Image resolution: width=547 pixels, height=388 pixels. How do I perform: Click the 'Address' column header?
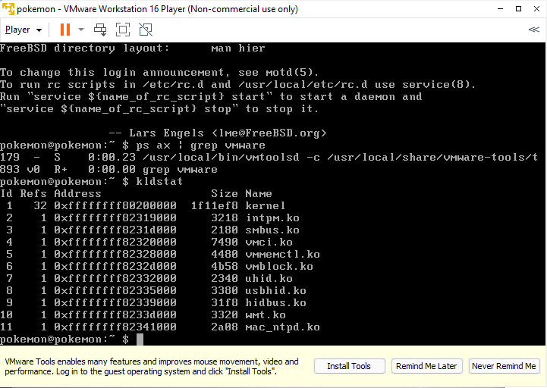(78, 193)
